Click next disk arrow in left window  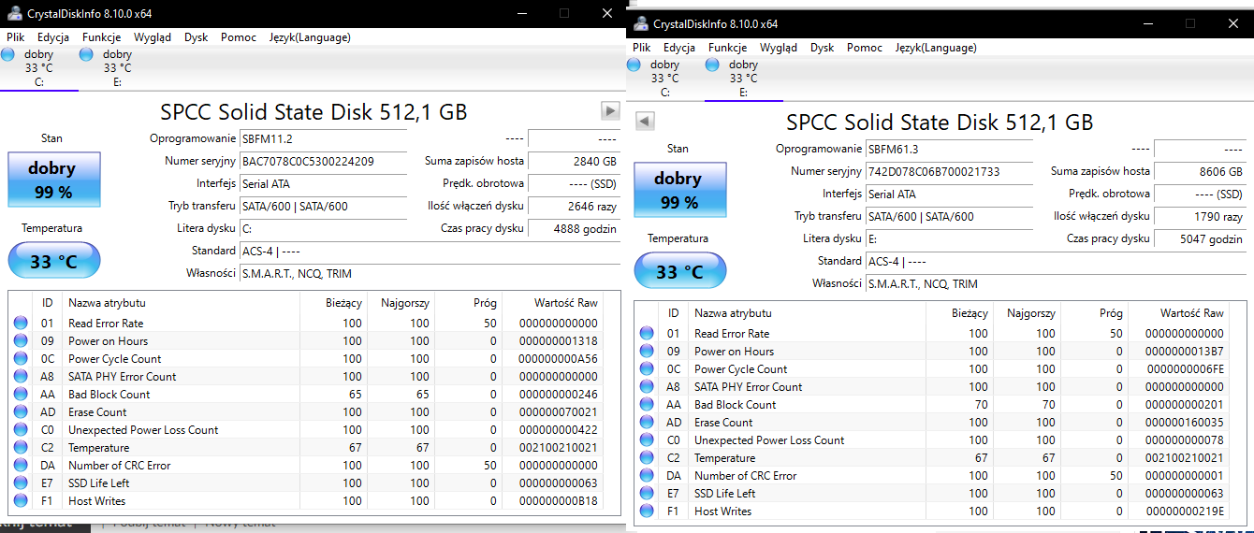(610, 111)
